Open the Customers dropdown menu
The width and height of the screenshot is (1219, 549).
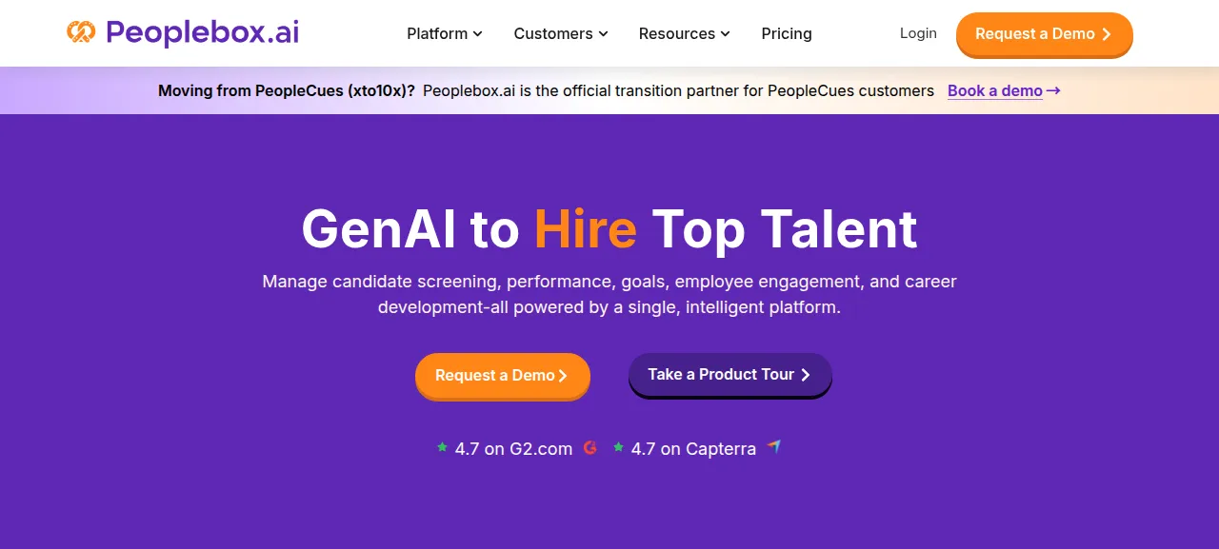(561, 33)
